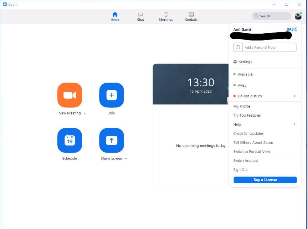
Task: Click the No upcoming meetings today text
Action: 201,146
